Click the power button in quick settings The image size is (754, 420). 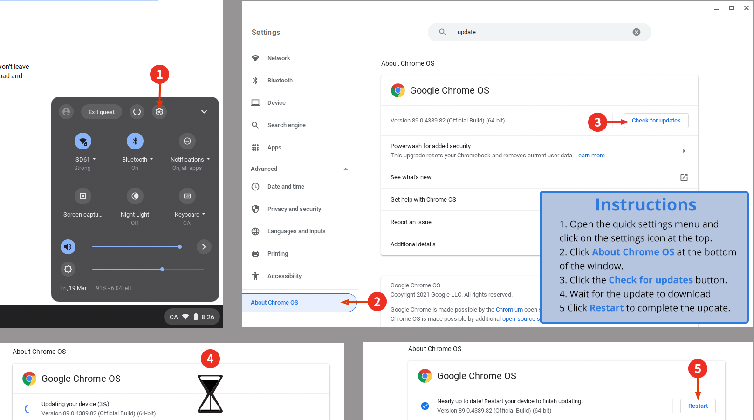click(137, 112)
